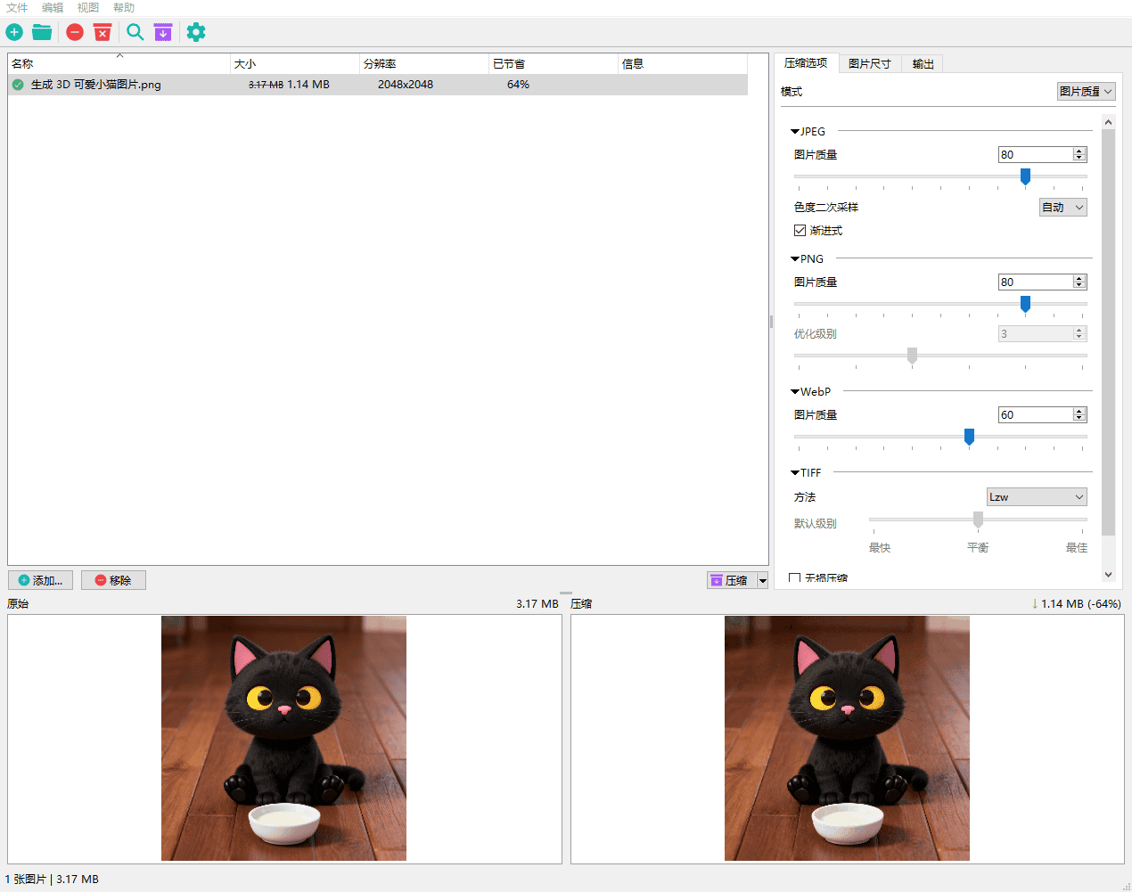Click the purple compress icon in toolbar
This screenshot has width=1132, height=892.
click(162, 33)
